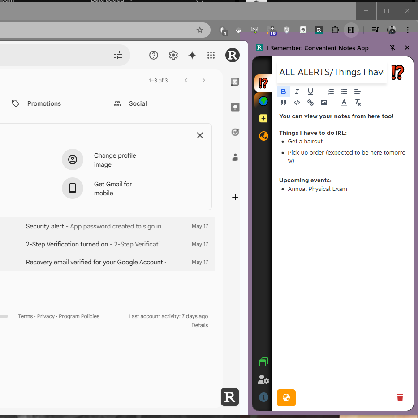The image size is (418, 418).
Task: Insert a bulleted list in the note
Action: pyautogui.click(x=344, y=91)
